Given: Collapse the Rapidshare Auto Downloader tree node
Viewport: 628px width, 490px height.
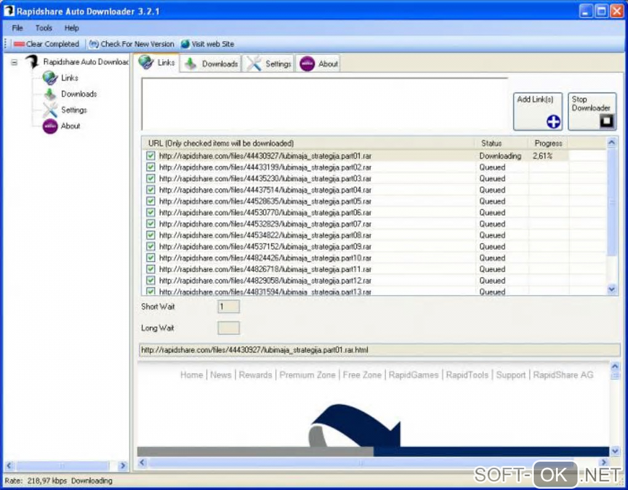Looking at the screenshot, I should 14,62.
